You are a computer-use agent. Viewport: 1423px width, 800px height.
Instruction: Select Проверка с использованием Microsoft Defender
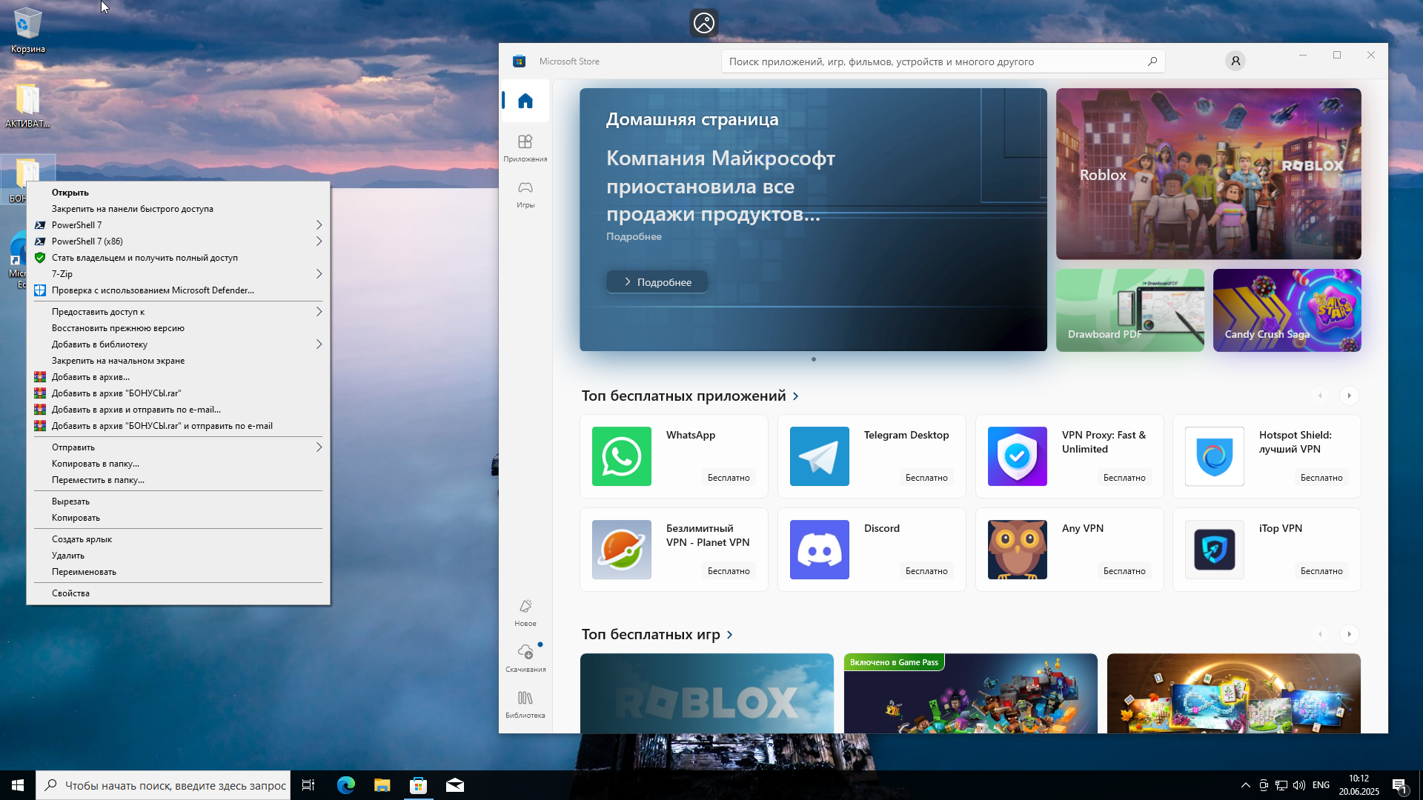pos(178,290)
